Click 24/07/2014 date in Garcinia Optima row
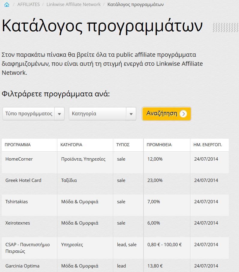Viewport: 239px width, 272px height. (x=206, y=266)
